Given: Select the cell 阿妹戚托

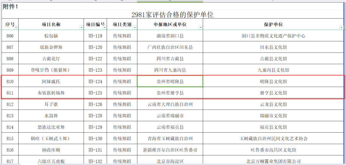Looking at the screenshot, I should [x=51, y=82].
